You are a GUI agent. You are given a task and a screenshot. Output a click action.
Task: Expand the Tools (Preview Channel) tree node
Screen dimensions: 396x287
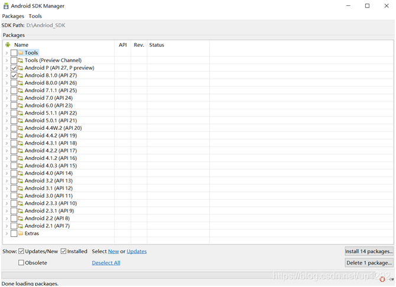click(x=7, y=60)
